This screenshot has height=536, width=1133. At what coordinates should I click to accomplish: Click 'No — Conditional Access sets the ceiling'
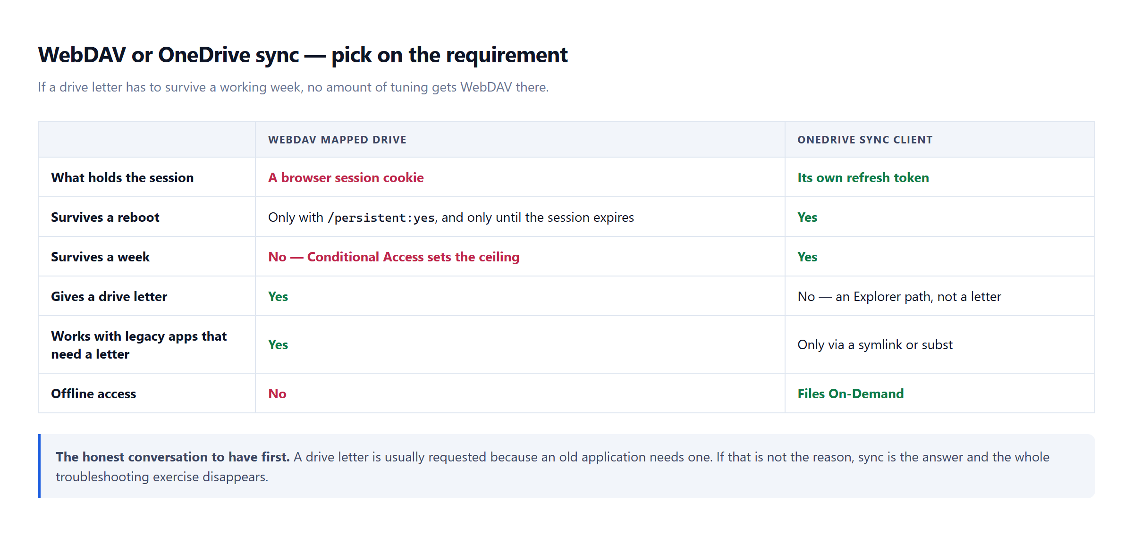pyautogui.click(x=394, y=257)
